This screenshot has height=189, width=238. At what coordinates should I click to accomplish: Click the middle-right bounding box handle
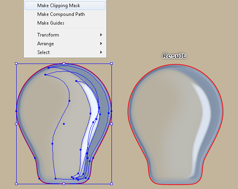(x=111, y=124)
